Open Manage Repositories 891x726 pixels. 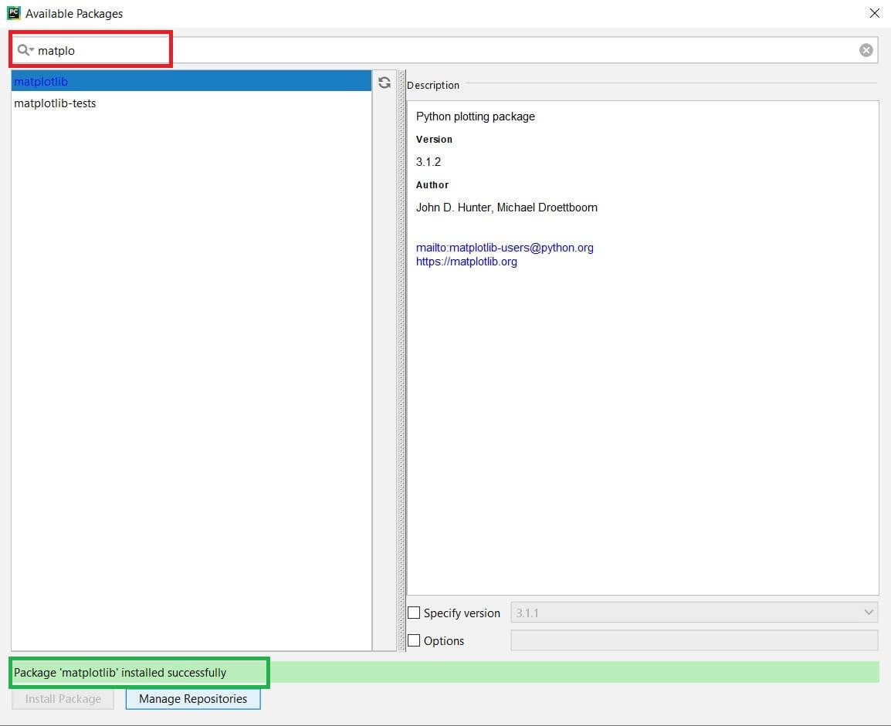point(193,699)
